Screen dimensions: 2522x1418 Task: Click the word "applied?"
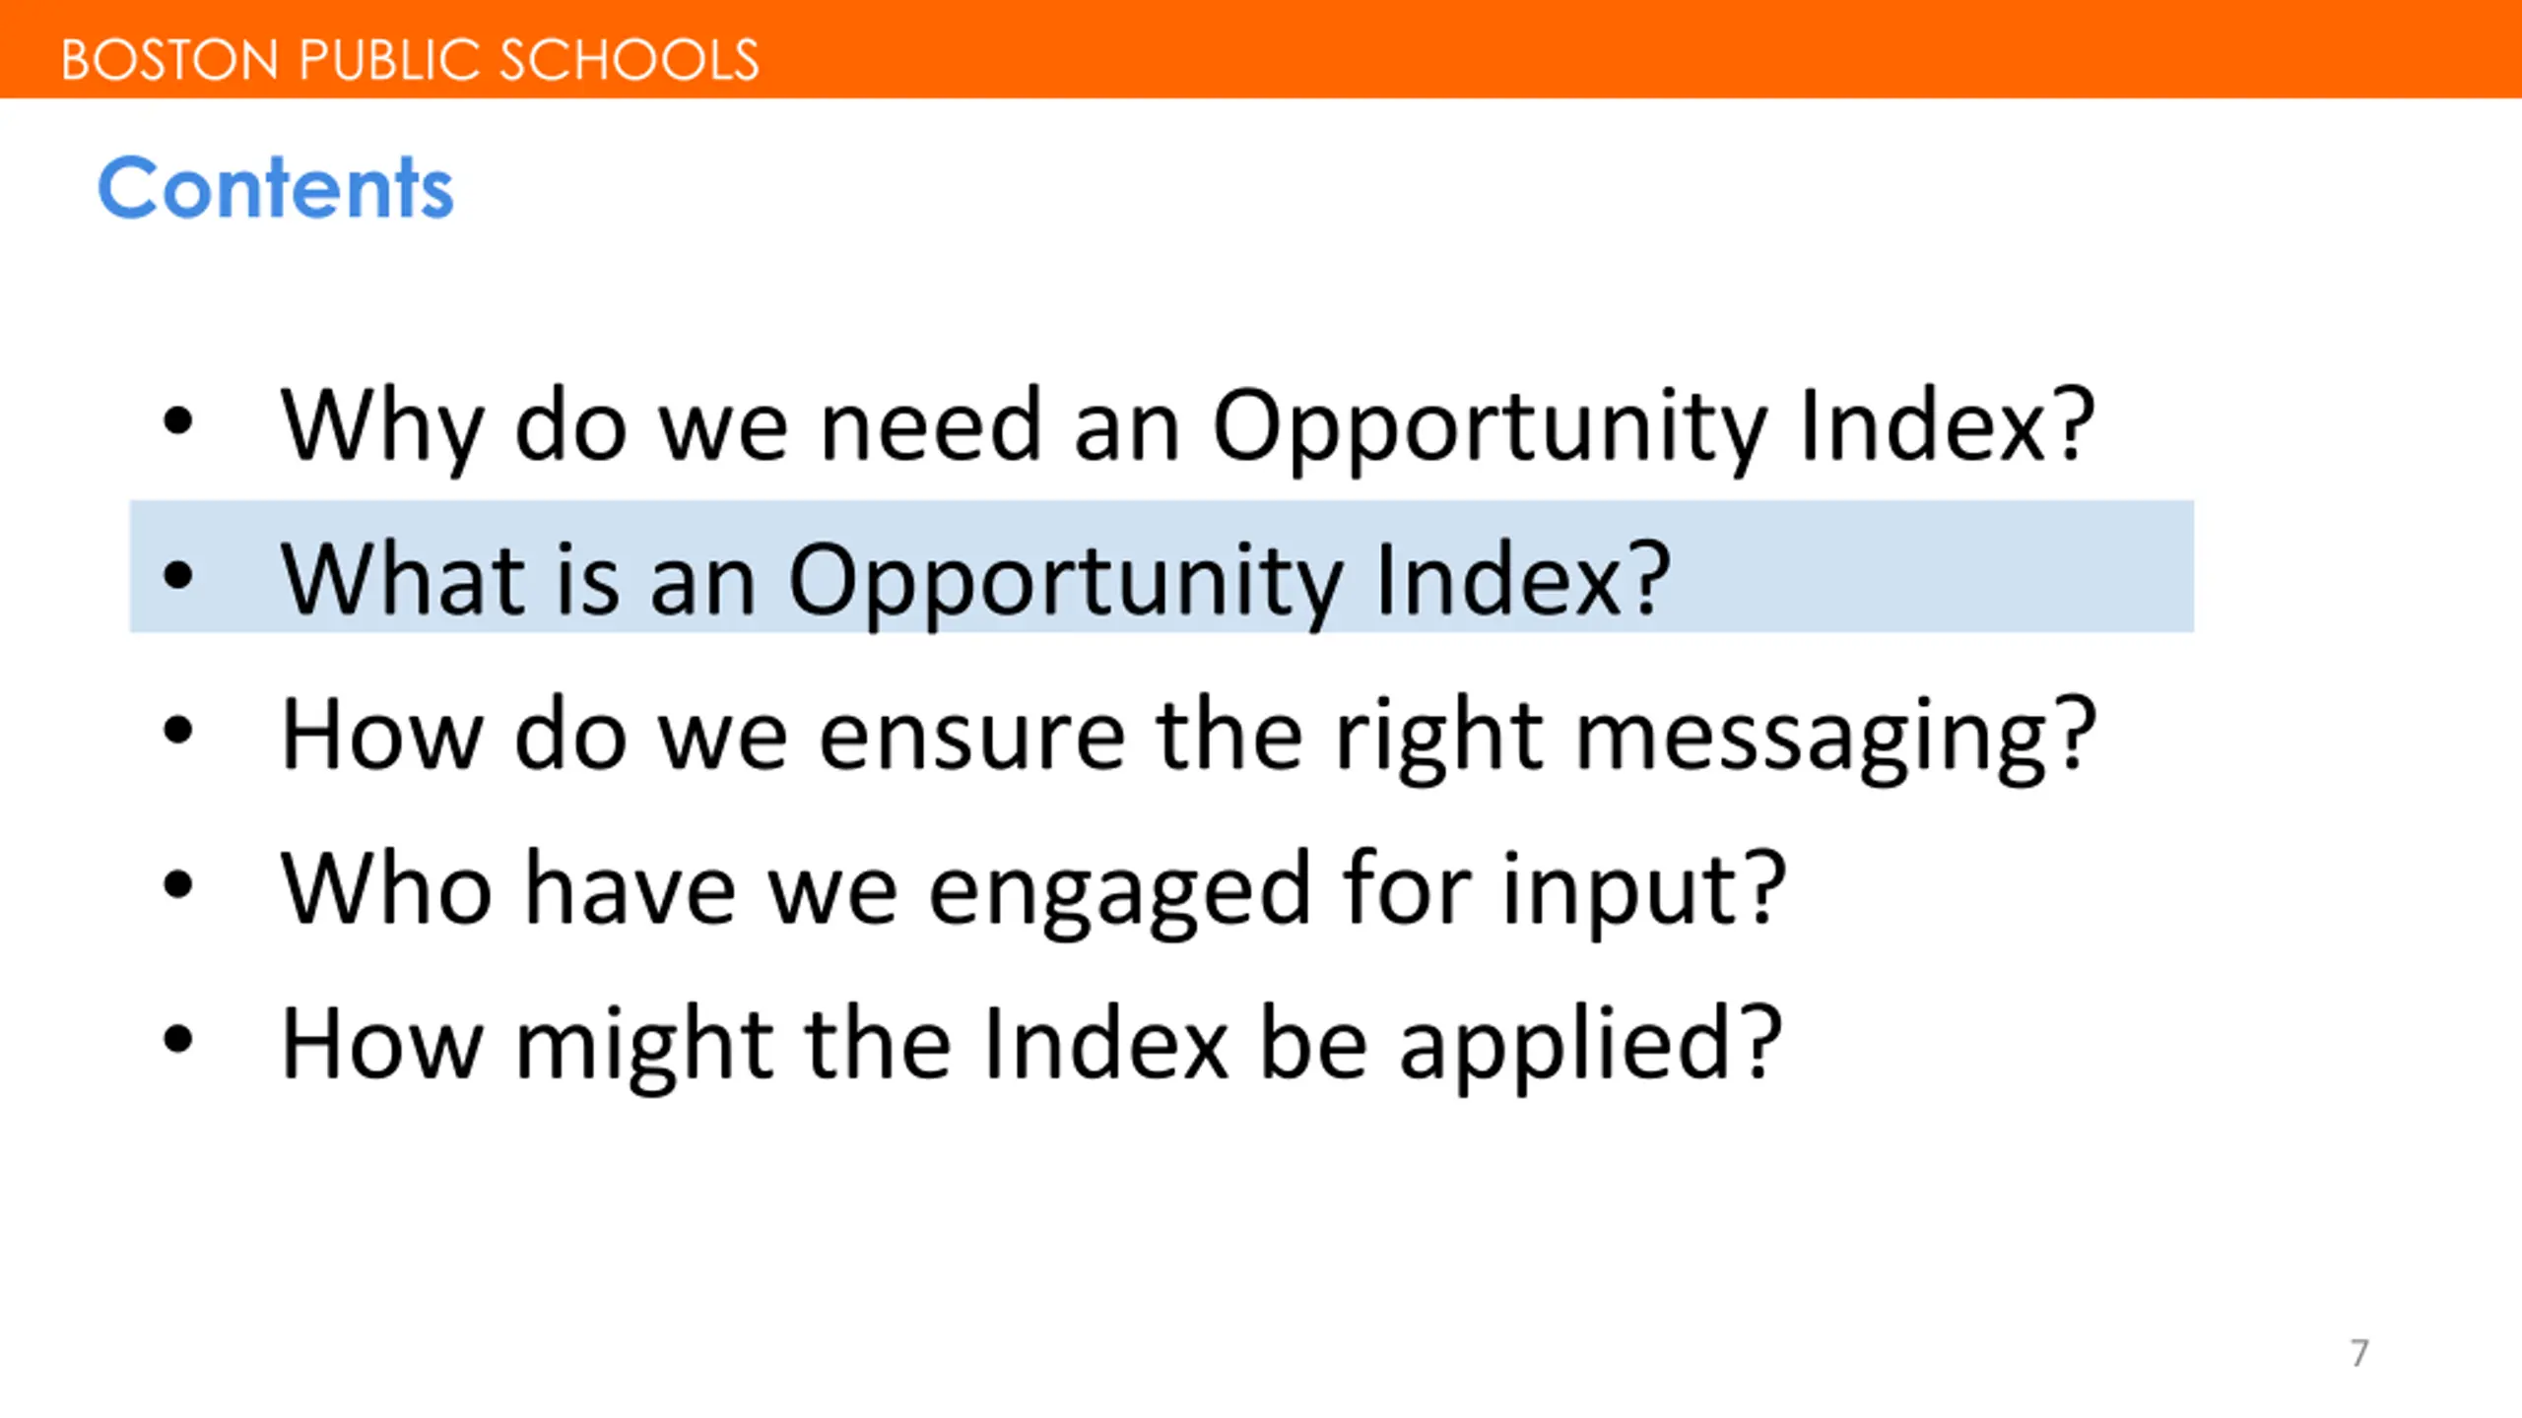coord(1590,1045)
